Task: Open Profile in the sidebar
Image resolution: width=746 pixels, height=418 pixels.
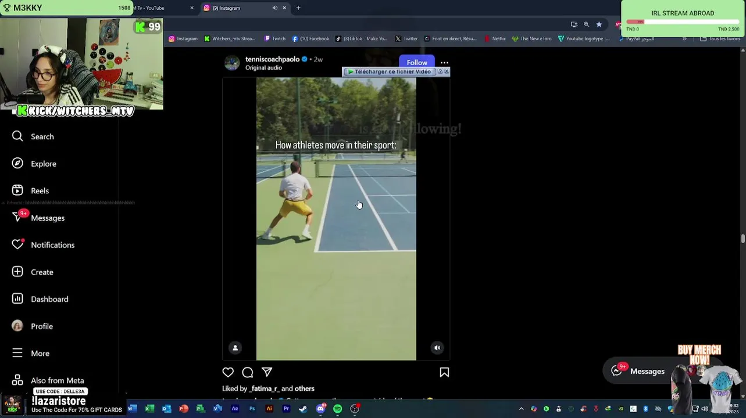Action: [x=33, y=326]
